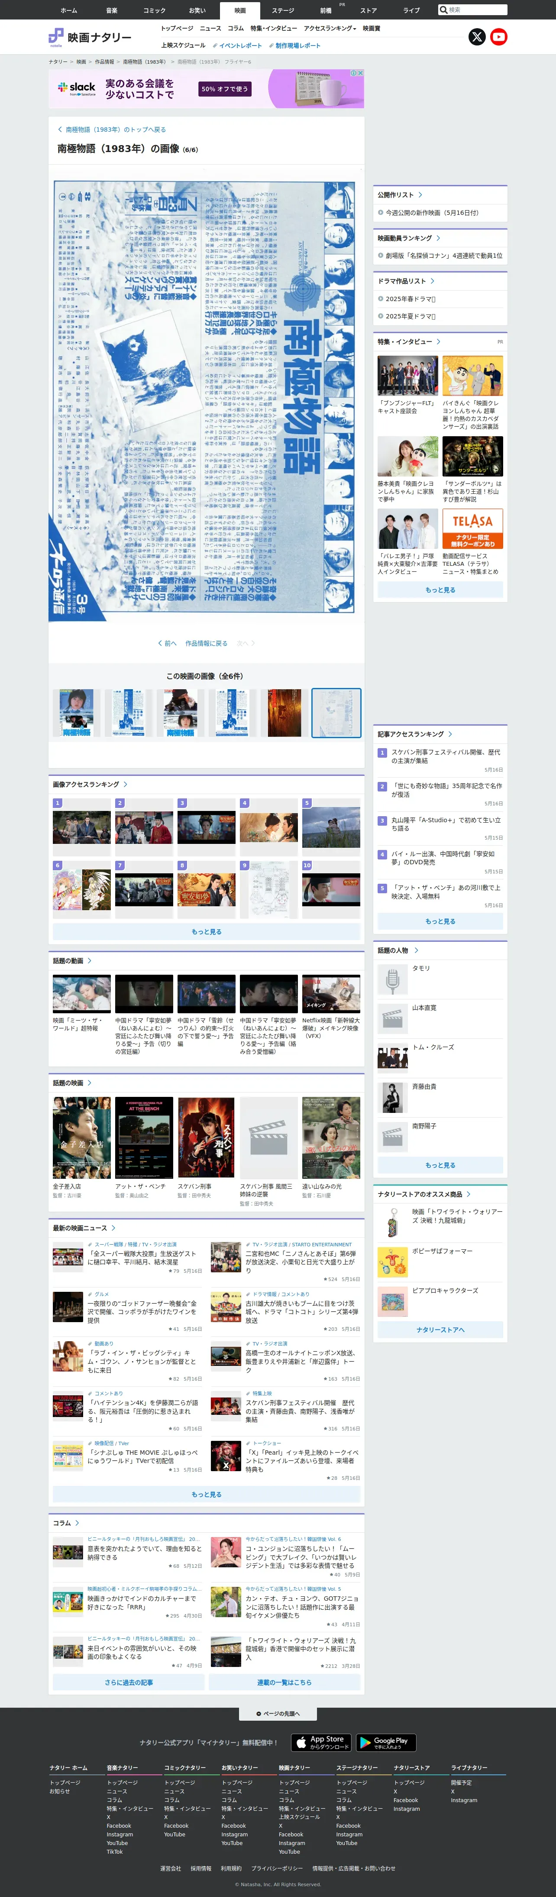Viewport: 556px width, 1897px height.
Task: Open the 公開作リスト chevron heading
Action: (400, 195)
